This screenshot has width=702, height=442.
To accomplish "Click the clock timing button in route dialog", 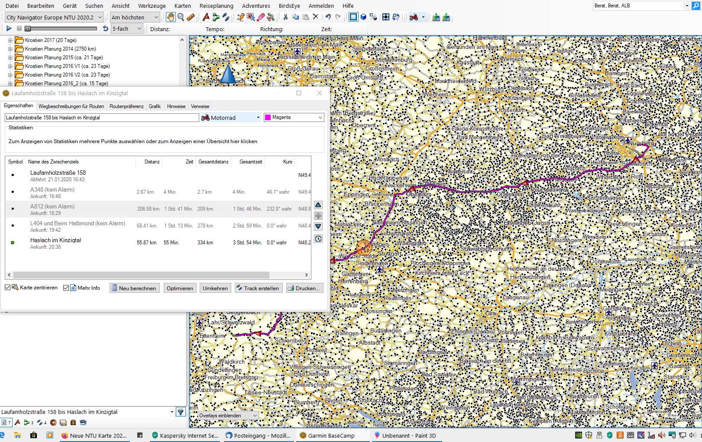I will pos(318,239).
